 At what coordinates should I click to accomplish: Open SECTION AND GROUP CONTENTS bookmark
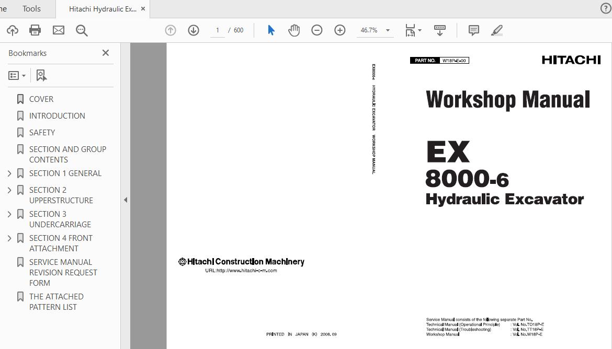[67, 155]
